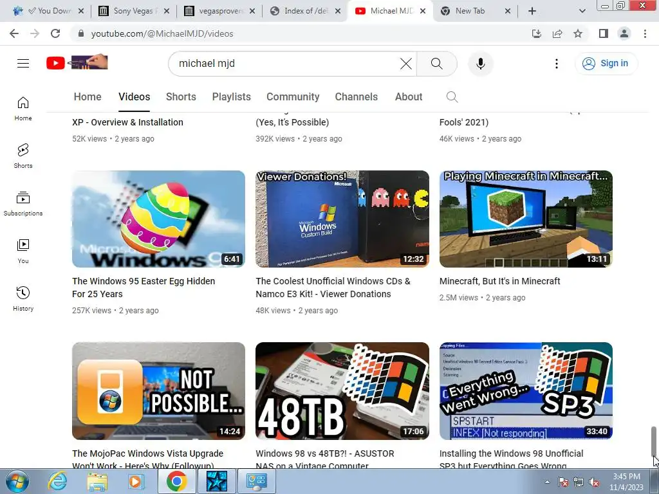The width and height of the screenshot is (659, 494).
Task: Click NOT POSSIBLE MojoPac thumbnail
Action: click(x=158, y=391)
